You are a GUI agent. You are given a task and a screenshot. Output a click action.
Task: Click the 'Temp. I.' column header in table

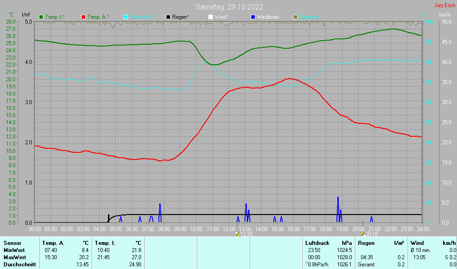[105, 243]
